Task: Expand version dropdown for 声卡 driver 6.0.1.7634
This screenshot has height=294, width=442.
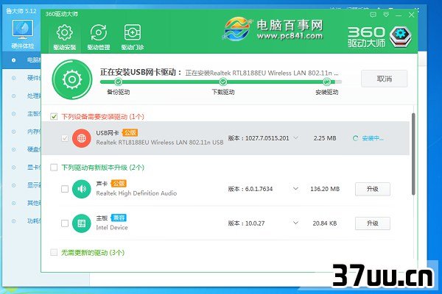Action: pos(295,188)
